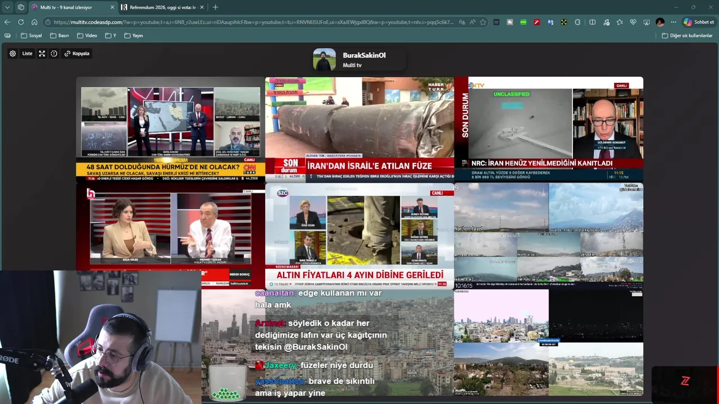This screenshot has width=719, height=404.
Task: Select the NTV Son Durum stream tile
Action: [x=549, y=130]
